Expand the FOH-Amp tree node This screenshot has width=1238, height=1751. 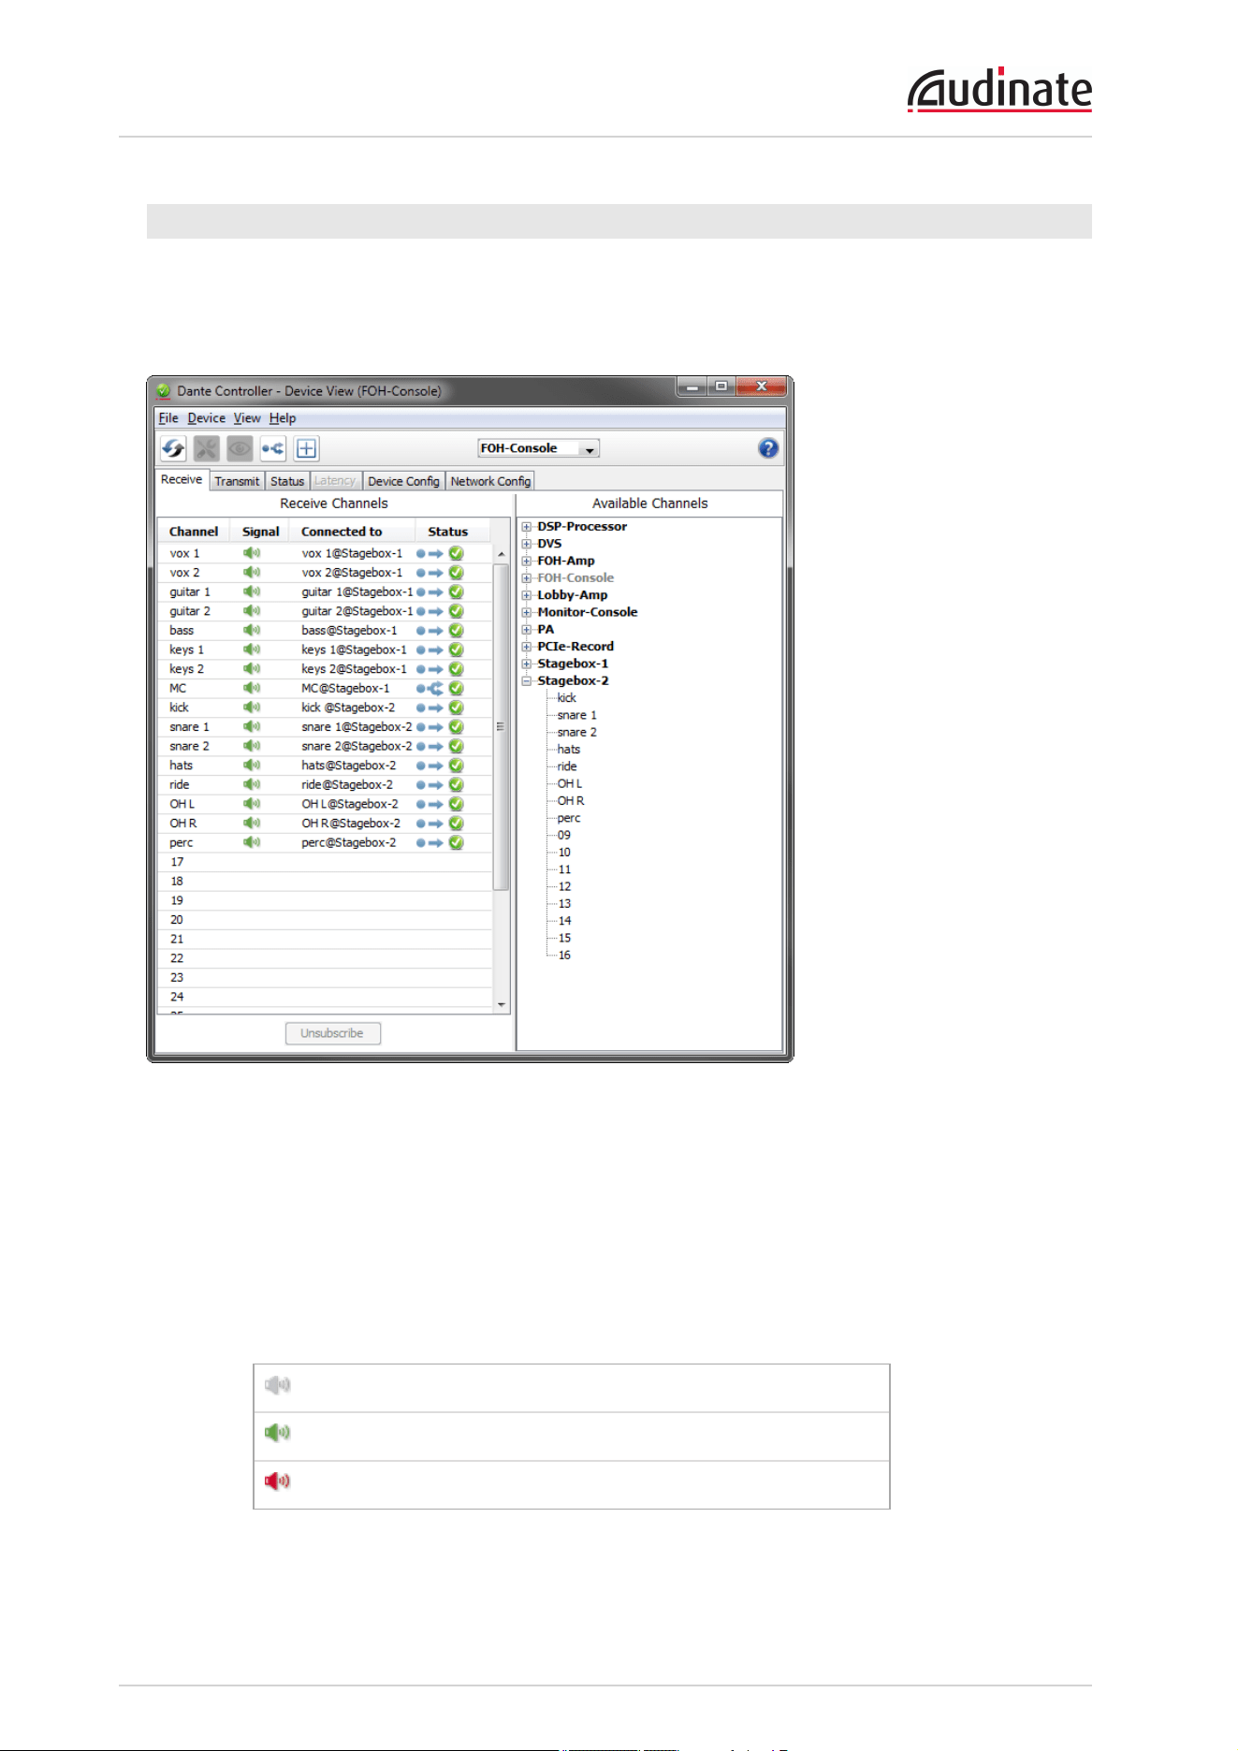[527, 561]
